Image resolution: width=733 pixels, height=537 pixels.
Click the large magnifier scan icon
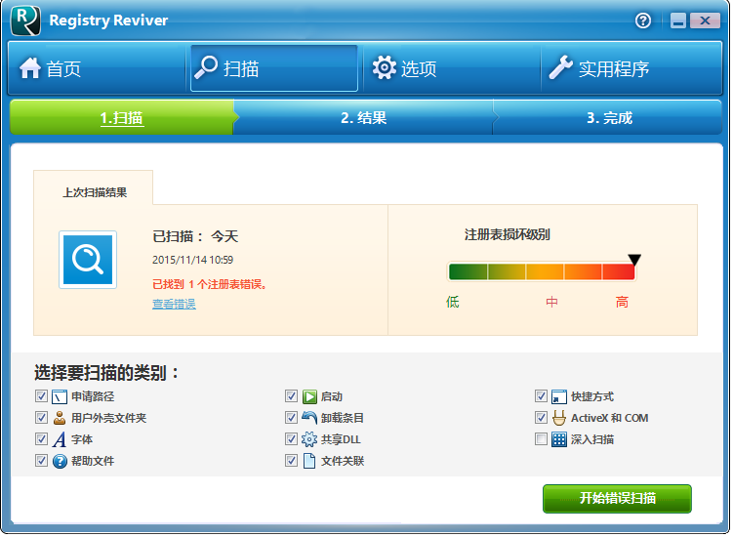coord(88,260)
